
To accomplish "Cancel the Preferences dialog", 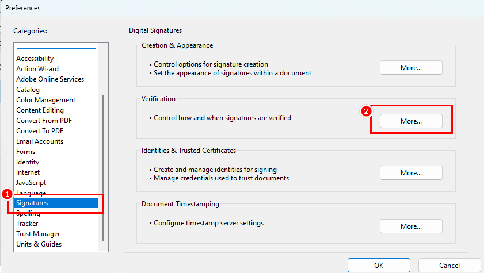I will click(449, 266).
